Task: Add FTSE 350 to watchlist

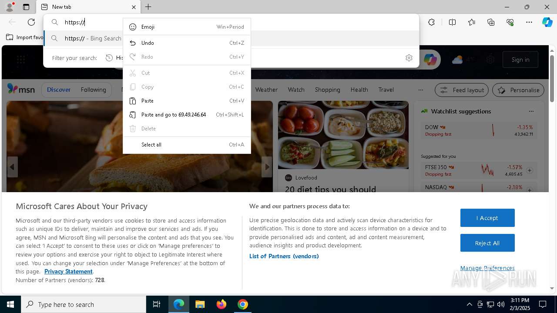Action: [x=530, y=170]
